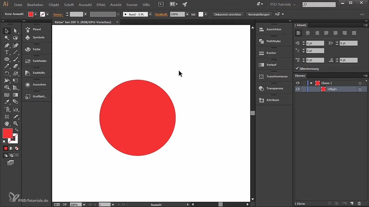This screenshot has height=207, width=369.
Task: Select the Pencil tool
Action: click(x=7, y=66)
